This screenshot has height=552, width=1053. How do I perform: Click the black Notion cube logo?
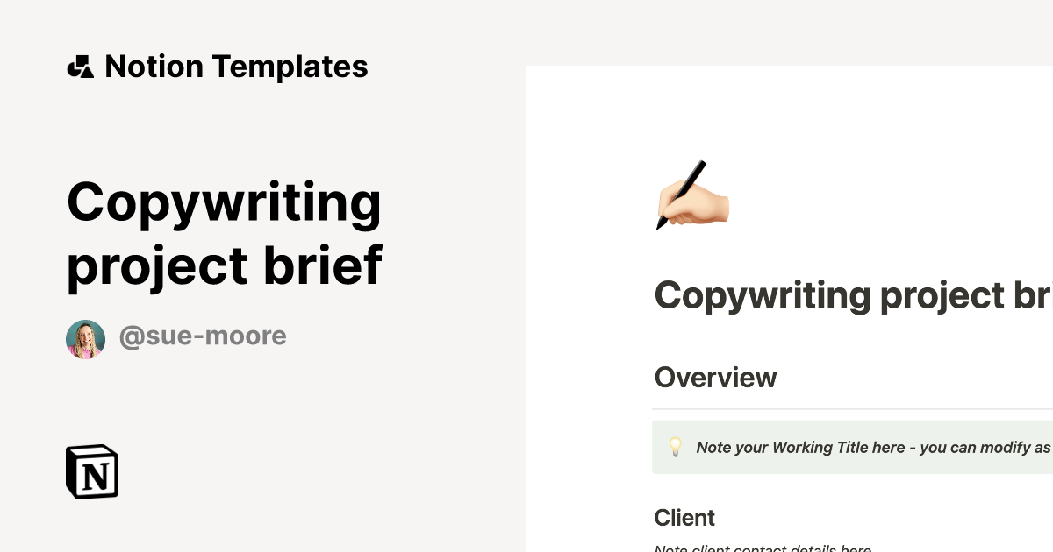click(92, 471)
